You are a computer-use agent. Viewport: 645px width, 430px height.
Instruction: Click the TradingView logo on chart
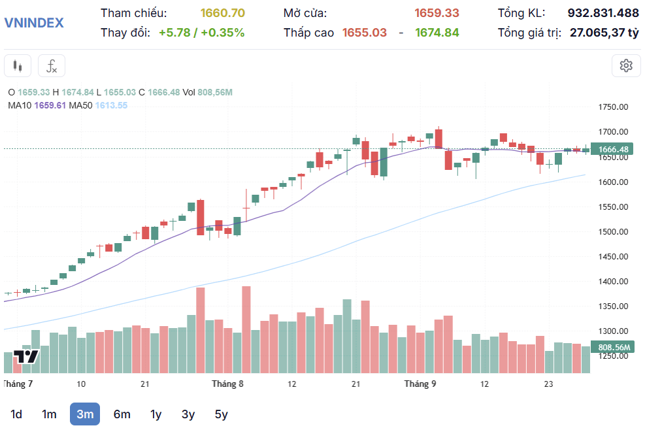(26, 356)
